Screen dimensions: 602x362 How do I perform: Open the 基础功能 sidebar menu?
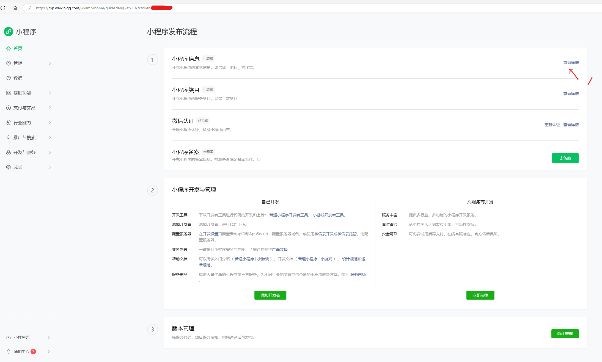point(22,93)
